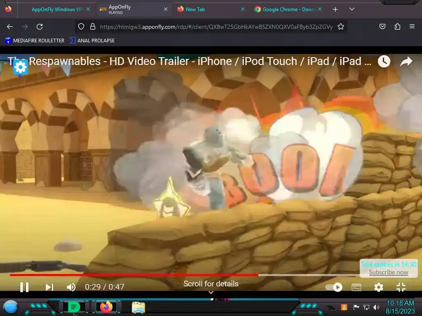Click the Watch later clock icon
This screenshot has width=422, height=316.
(x=384, y=62)
